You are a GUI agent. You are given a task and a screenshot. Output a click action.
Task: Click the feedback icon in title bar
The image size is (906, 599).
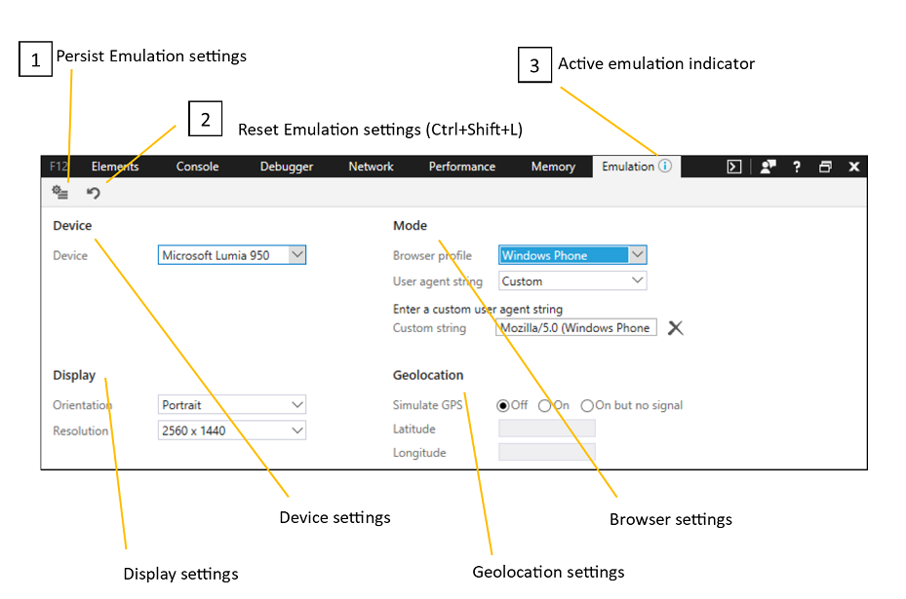pos(768,167)
